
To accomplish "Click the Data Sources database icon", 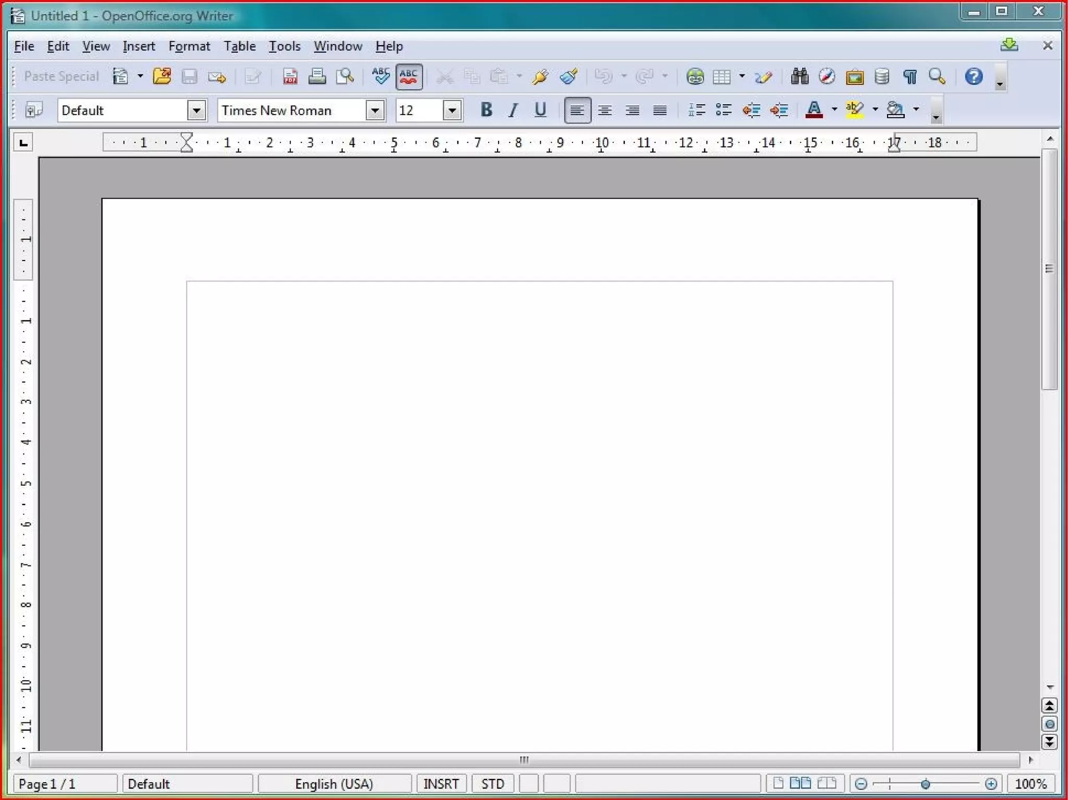I will (882, 77).
